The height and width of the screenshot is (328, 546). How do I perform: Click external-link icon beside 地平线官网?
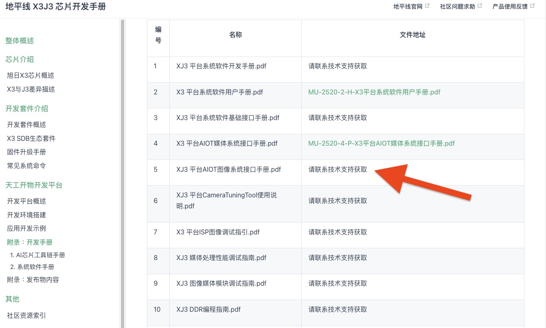pos(427,6)
